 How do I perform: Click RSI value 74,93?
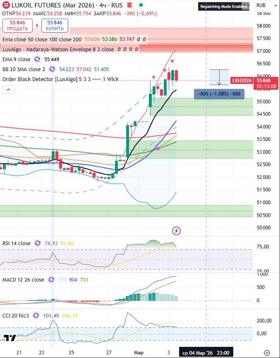pyautogui.click(x=51, y=243)
